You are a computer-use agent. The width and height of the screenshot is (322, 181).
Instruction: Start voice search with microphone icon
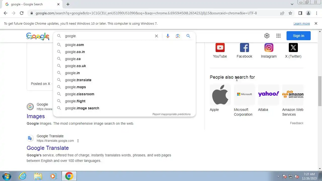point(168,36)
